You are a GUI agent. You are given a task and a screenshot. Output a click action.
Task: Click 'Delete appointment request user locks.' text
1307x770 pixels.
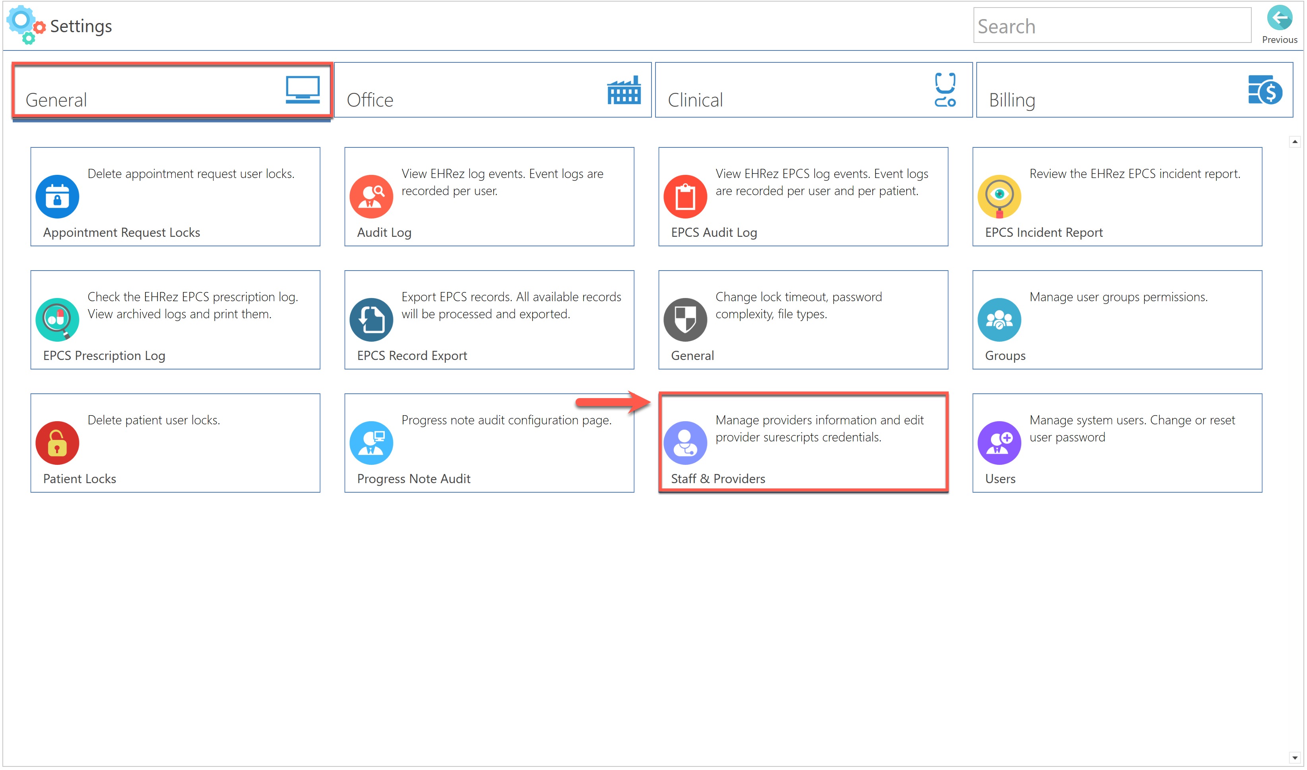(x=191, y=174)
